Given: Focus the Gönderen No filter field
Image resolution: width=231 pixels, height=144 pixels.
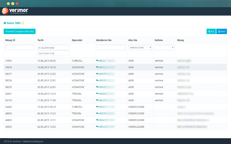Looking at the screenshot, I should click(111, 48).
